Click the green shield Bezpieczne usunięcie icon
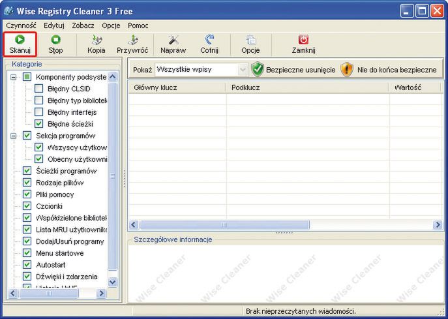Viewport: 448px width, 319px height. tap(258, 70)
